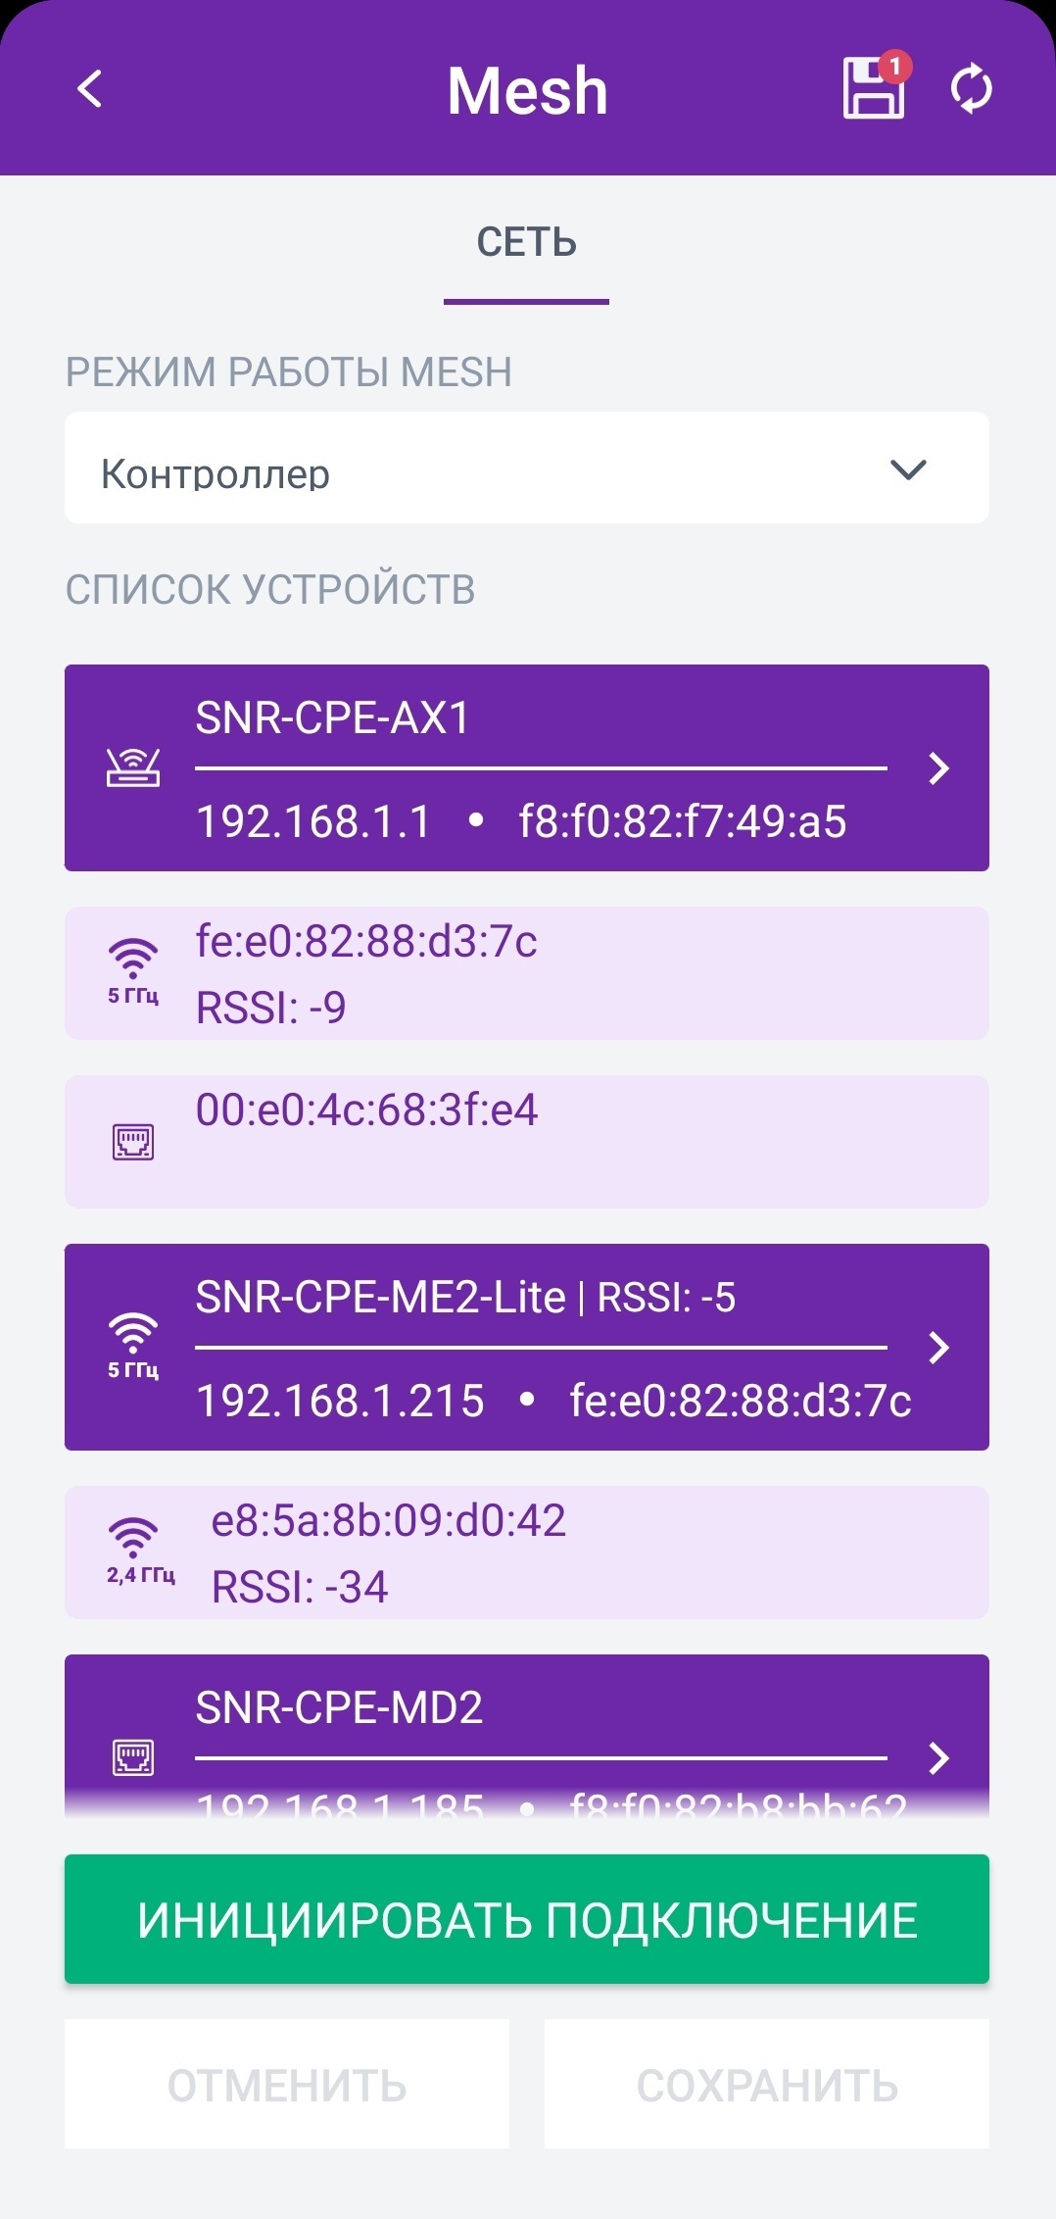Click the save floppy disk icon
Viewport: 1056px width, 2219px height.
[x=872, y=89]
